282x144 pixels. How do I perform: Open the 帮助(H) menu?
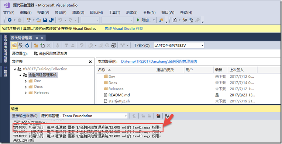click(186, 13)
